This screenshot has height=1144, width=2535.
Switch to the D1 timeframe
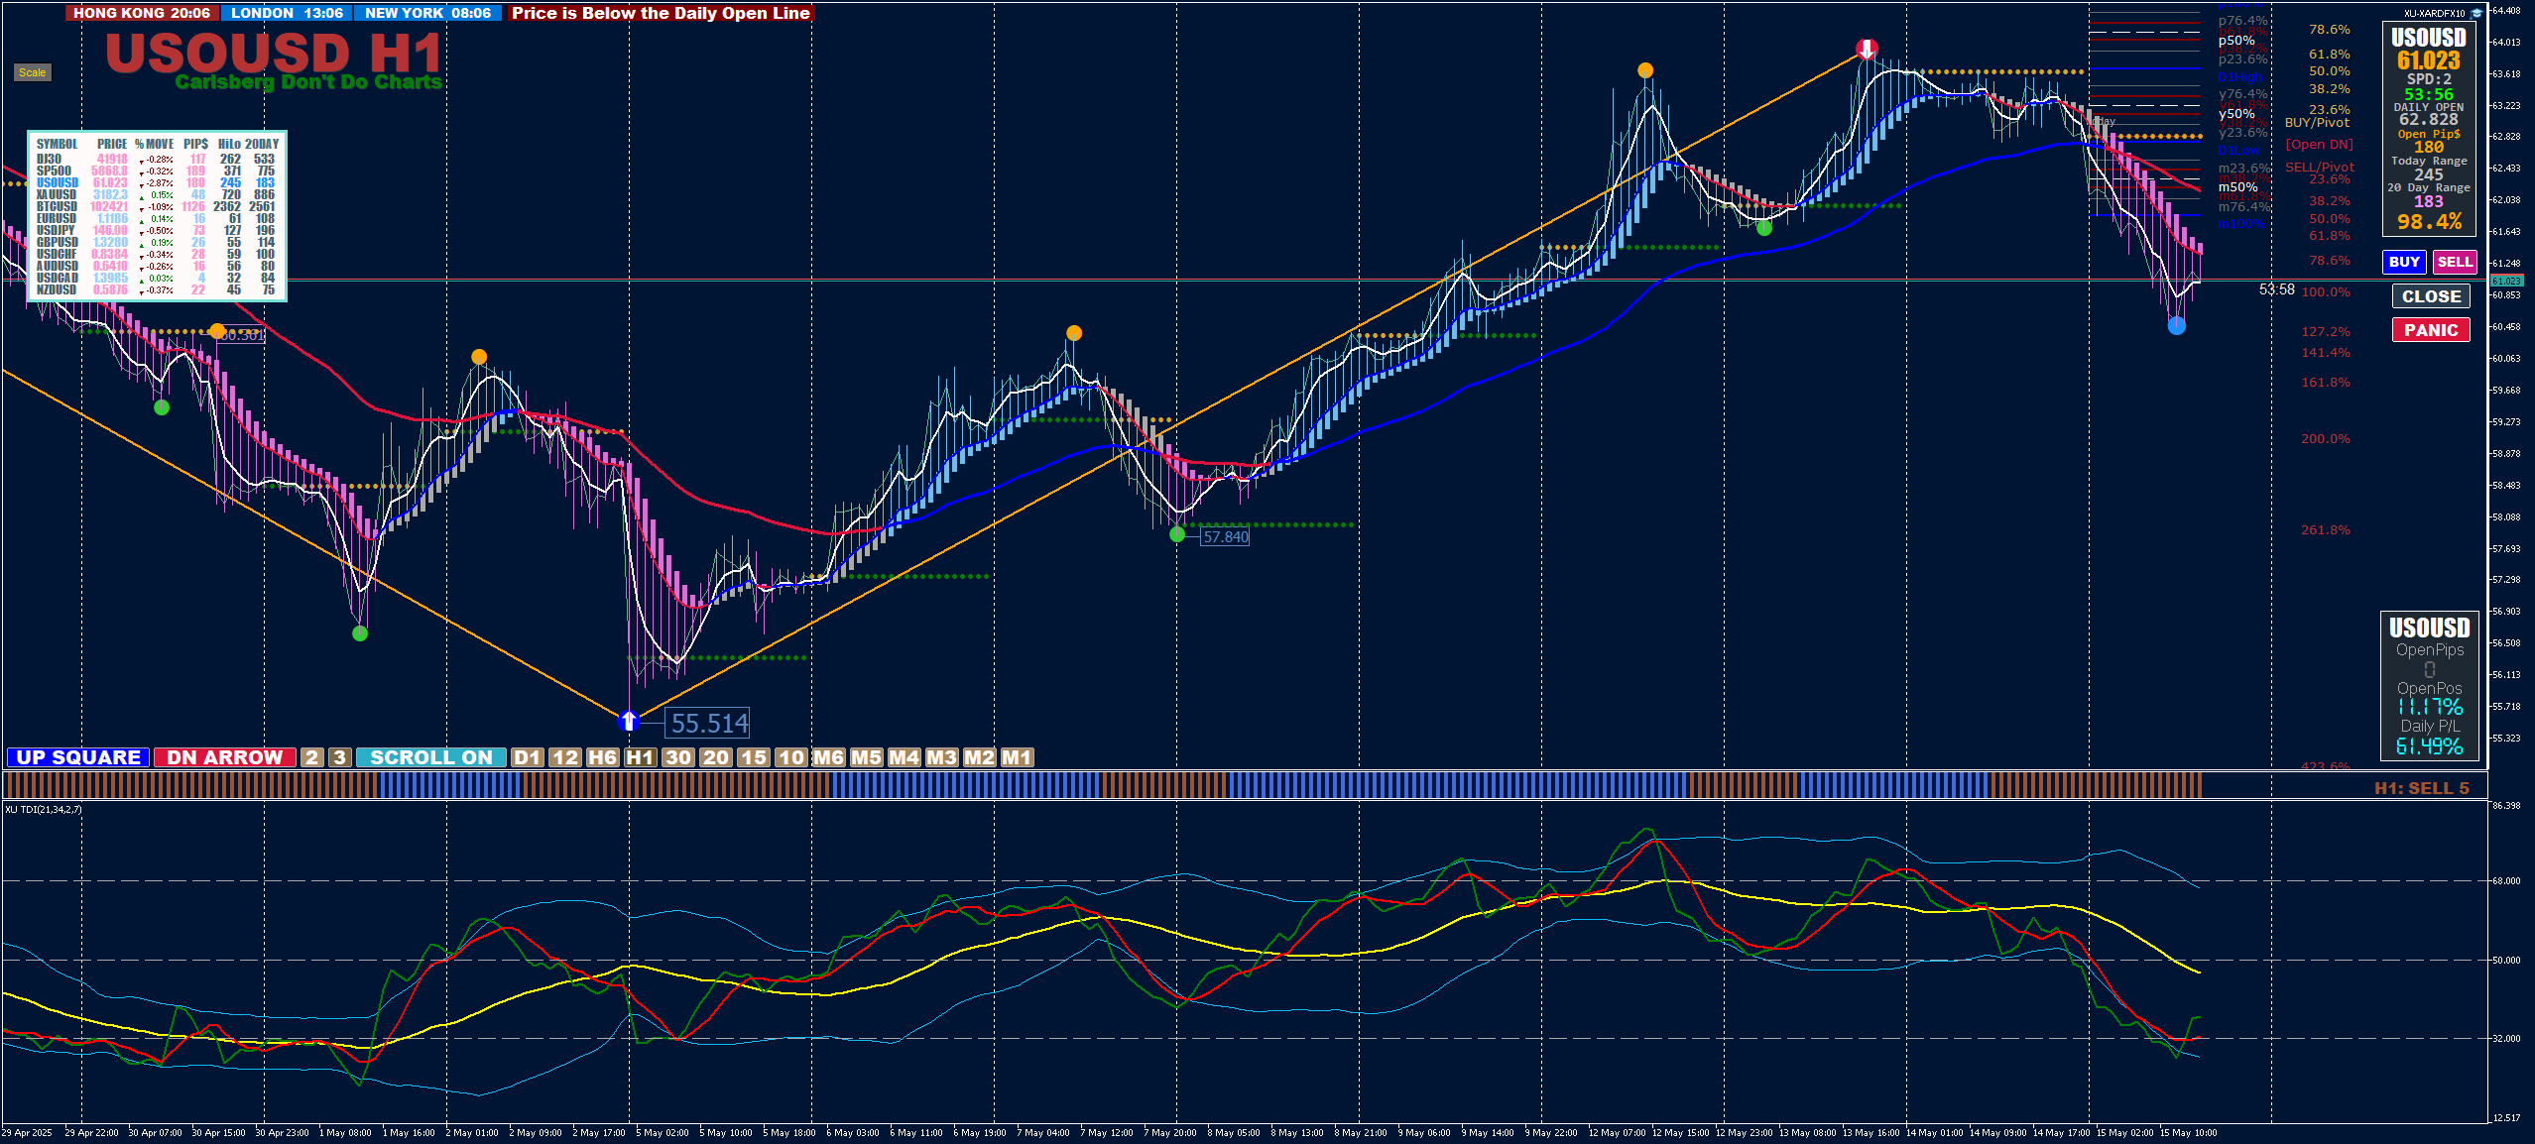point(527,757)
